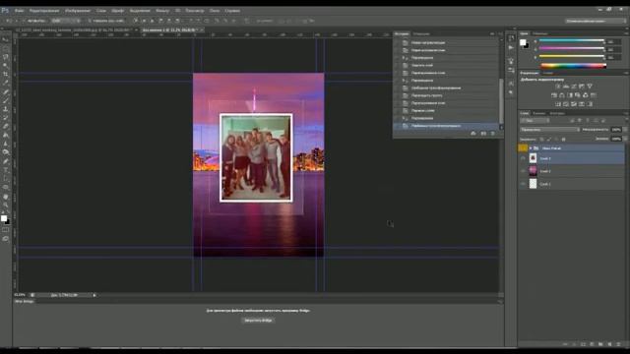Select the Brush tool

tap(6, 100)
